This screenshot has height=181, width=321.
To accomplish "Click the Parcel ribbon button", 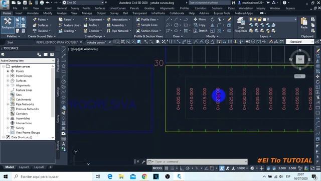I will point(66,20).
